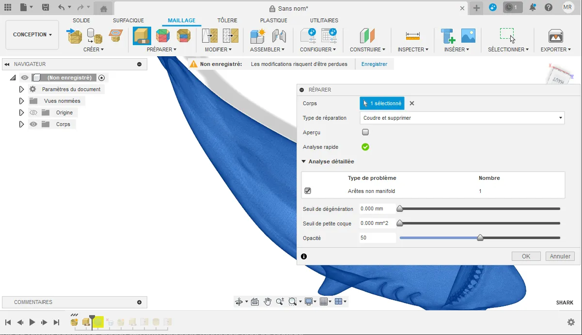Screen dimensions: 582x335
Task: Open the INSPECTER dropdown menu
Action: tap(413, 49)
